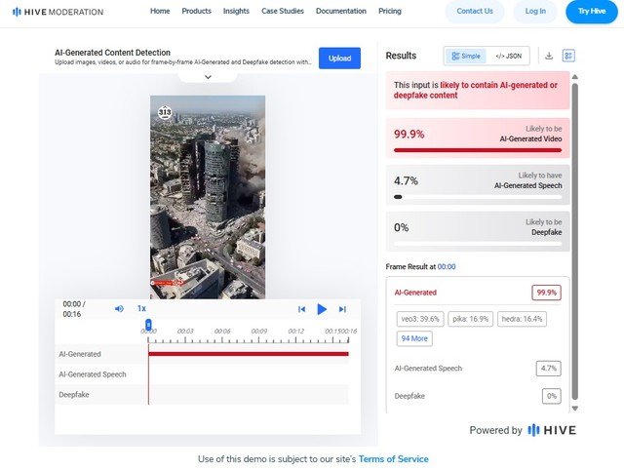Image resolution: width=624 pixels, height=471 pixels.
Task: Click the timeline playhead handle
Action: 148,324
